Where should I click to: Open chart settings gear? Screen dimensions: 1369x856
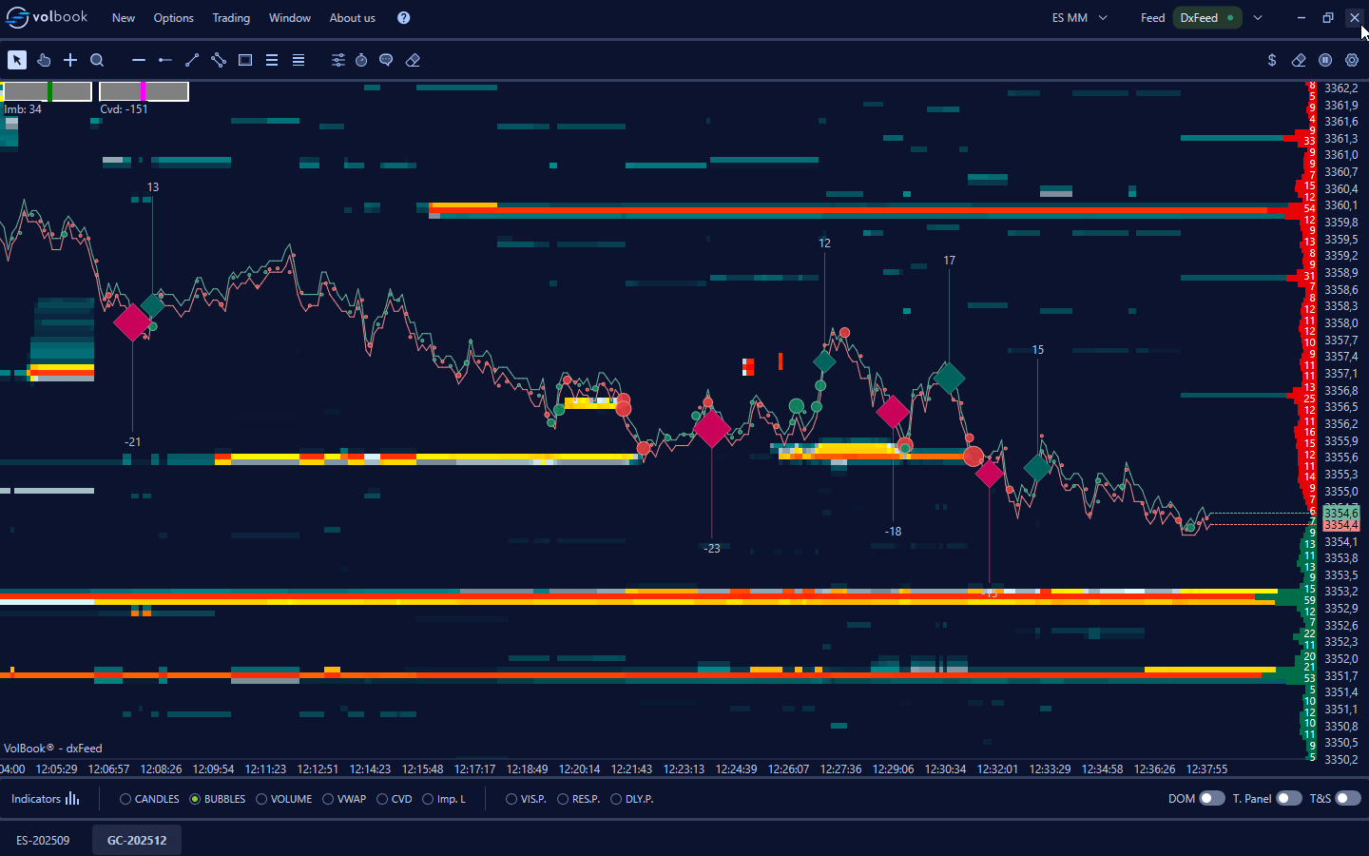pos(1352,60)
